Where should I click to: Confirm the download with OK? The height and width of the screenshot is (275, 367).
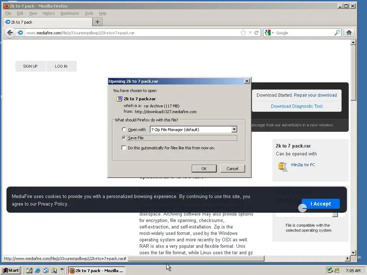204,169
